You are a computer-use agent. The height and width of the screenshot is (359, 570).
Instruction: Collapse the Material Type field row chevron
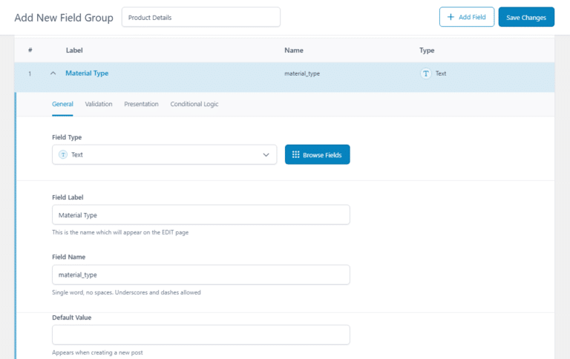point(53,73)
